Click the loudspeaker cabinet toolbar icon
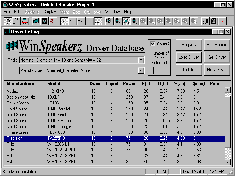 tap(44, 21)
